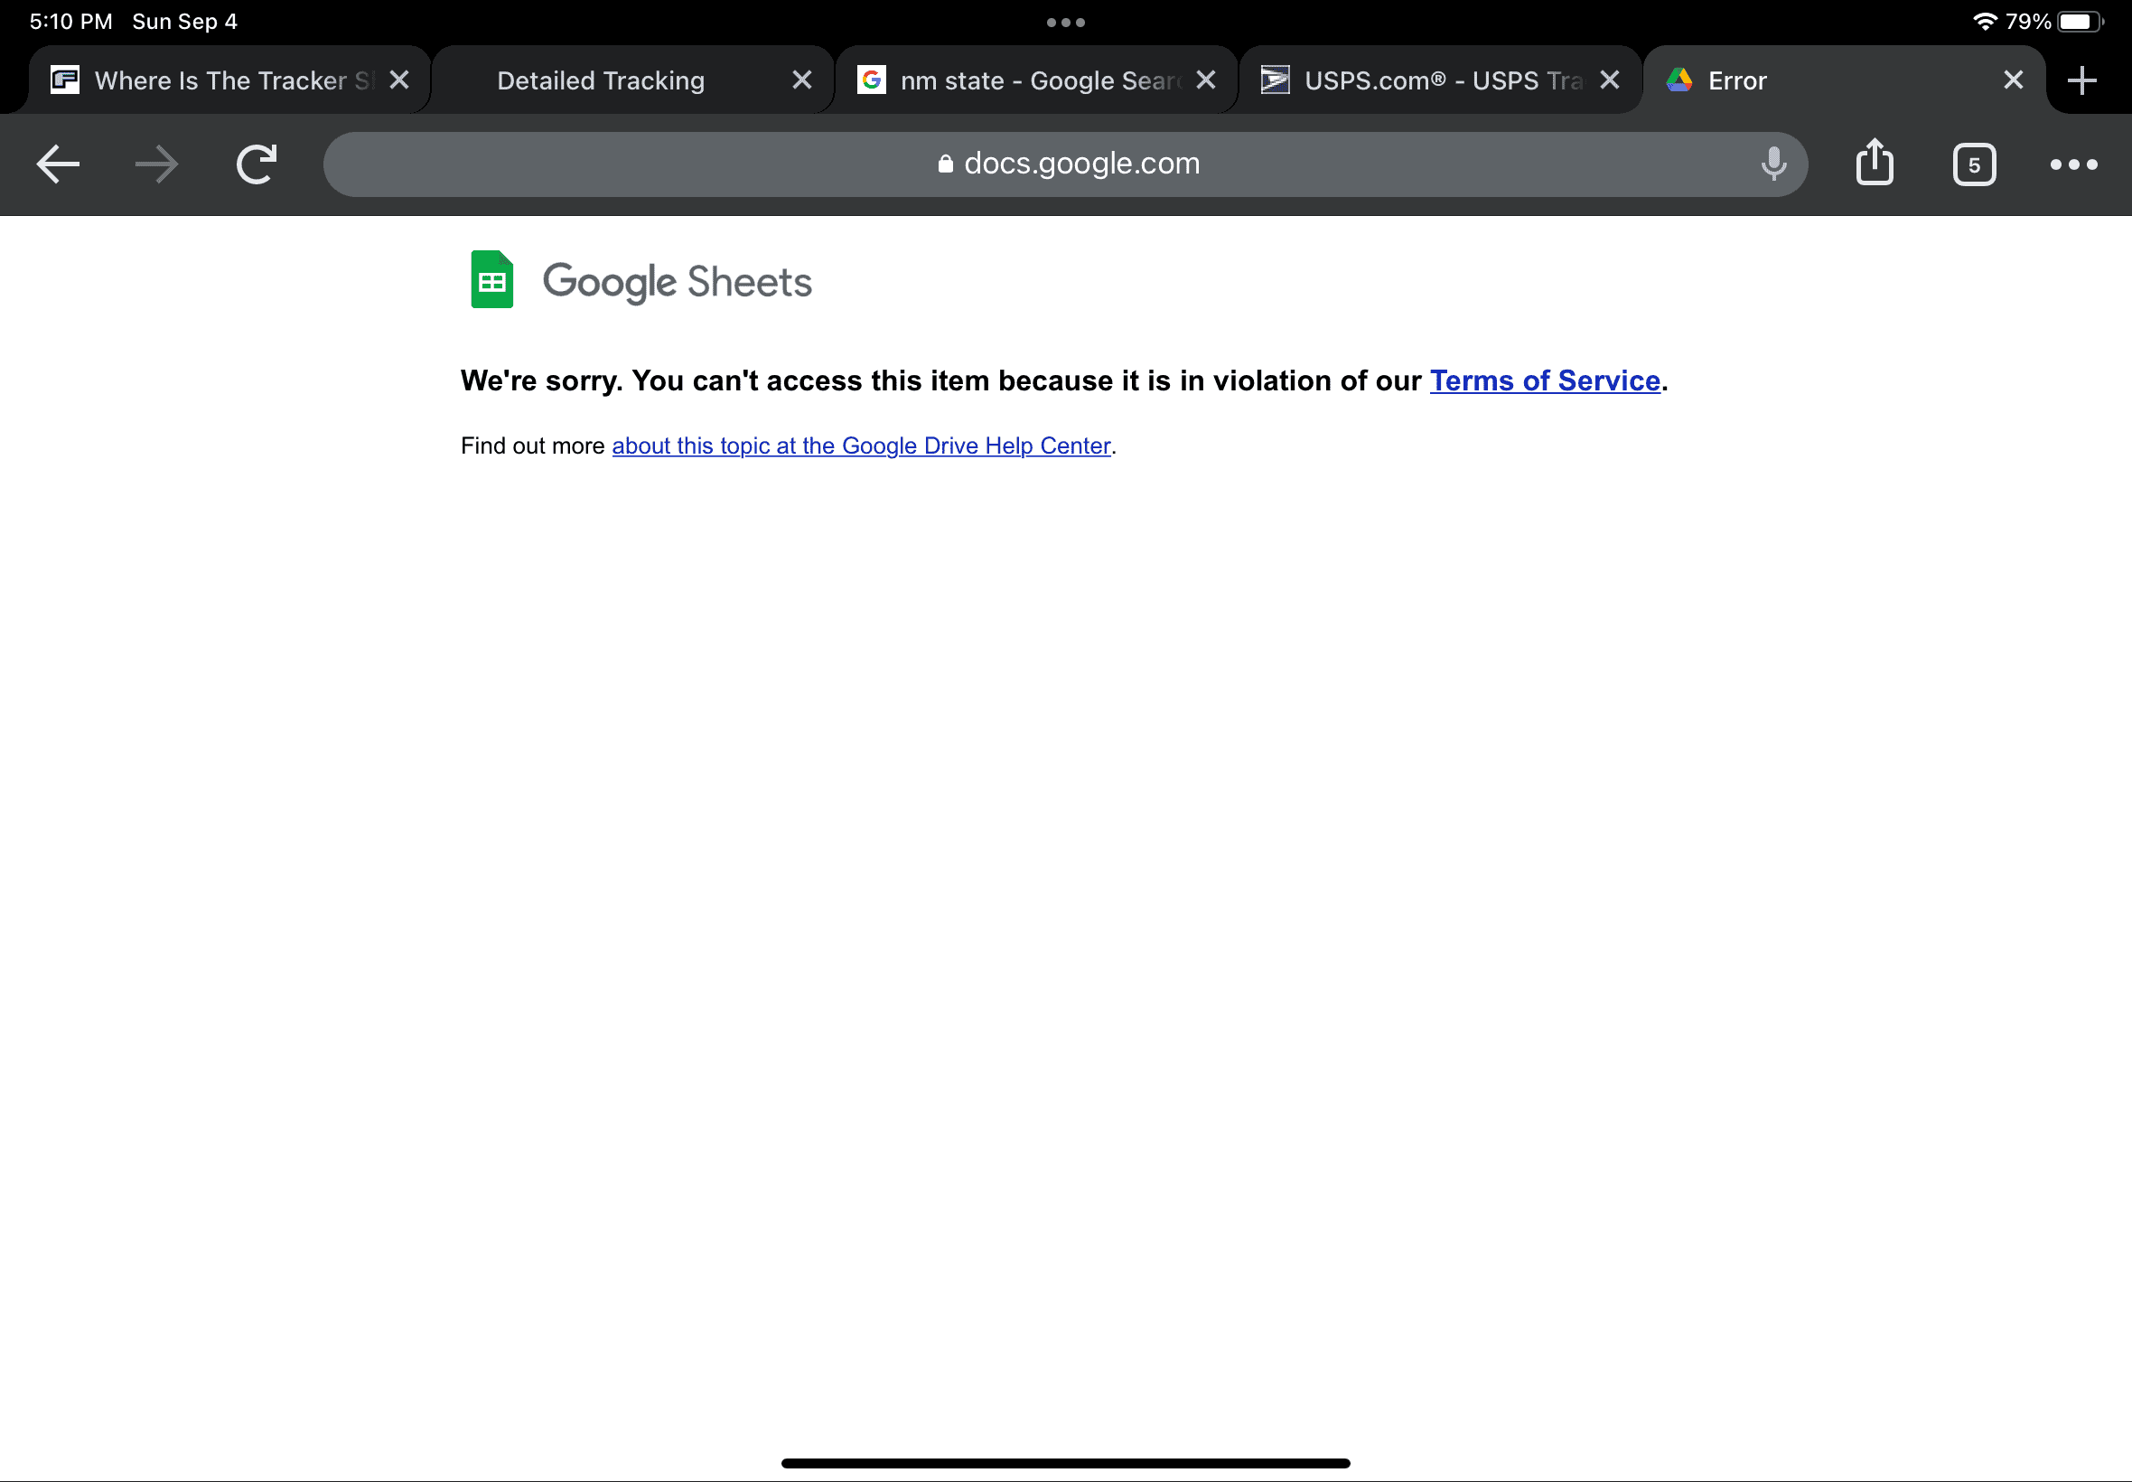2132x1482 pixels.
Task: Tap the microphone voice search icon
Action: pyautogui.click(x=1772, y=164)
